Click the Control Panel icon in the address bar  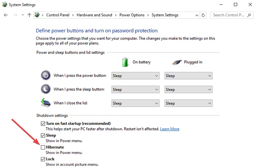click(37, 15)
